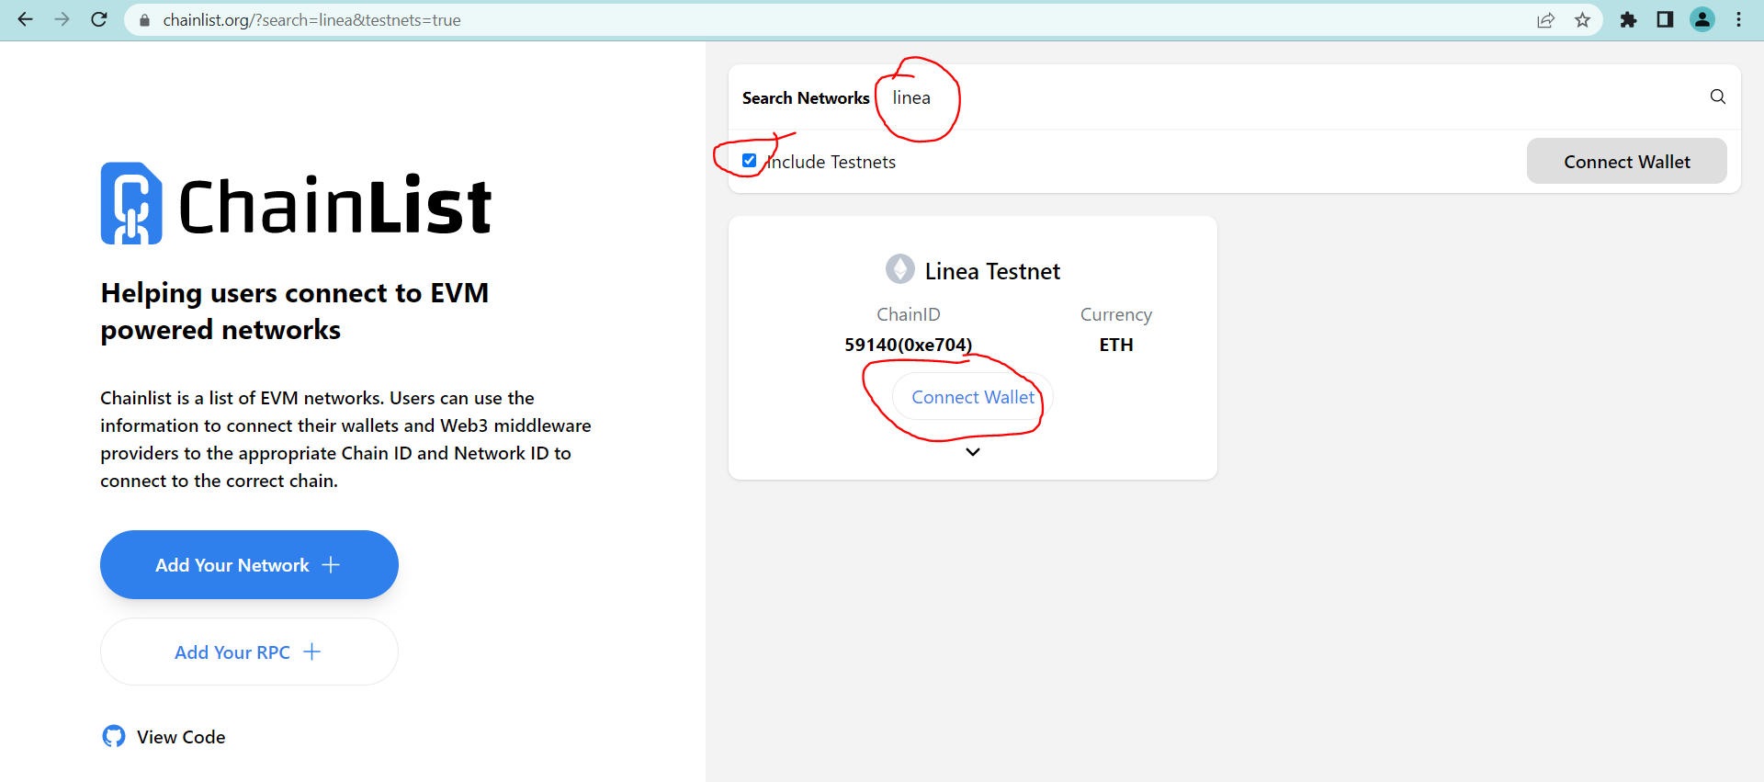
Task: Open the browser extensions puzzle icon
Action: point(1628,20)
